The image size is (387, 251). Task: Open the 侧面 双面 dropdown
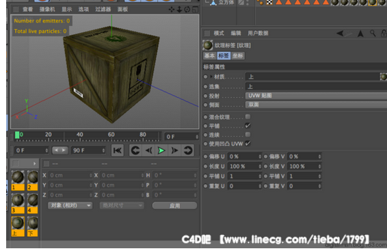point(316,105)
